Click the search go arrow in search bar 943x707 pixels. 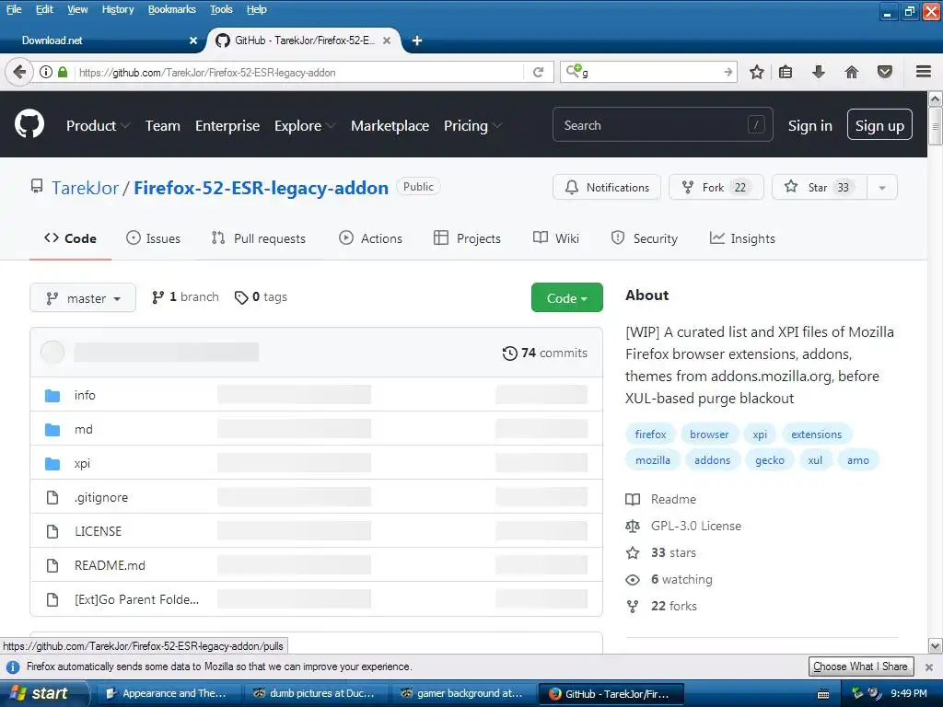click(728, 72)
